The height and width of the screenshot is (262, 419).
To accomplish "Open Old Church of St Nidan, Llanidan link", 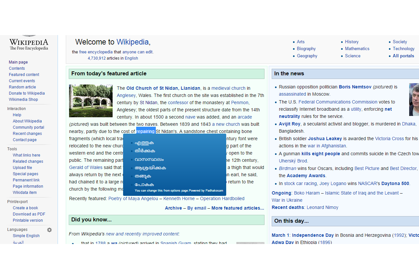I will coord(163,88).
